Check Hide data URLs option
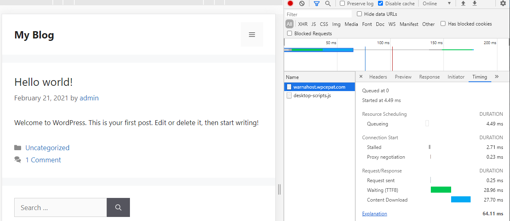 click(359, 14)
